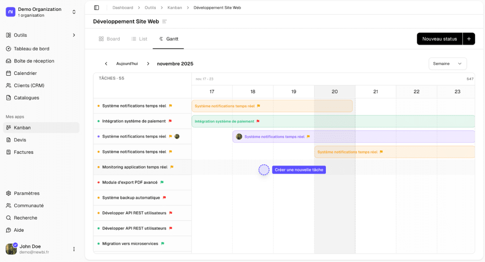Viewport: 485px width, 262px height.
Task: Open the Catalogues section
Action: click(27, 98)
